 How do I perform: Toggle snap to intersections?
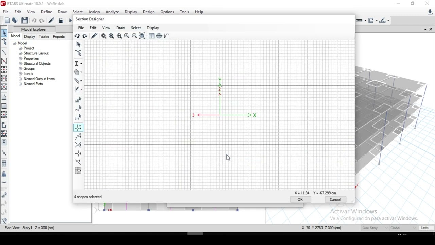(x=78, y=145)
